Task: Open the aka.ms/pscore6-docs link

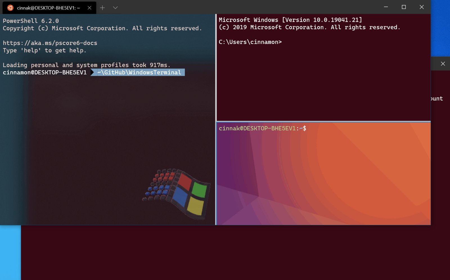Action: tap(50, 43)
